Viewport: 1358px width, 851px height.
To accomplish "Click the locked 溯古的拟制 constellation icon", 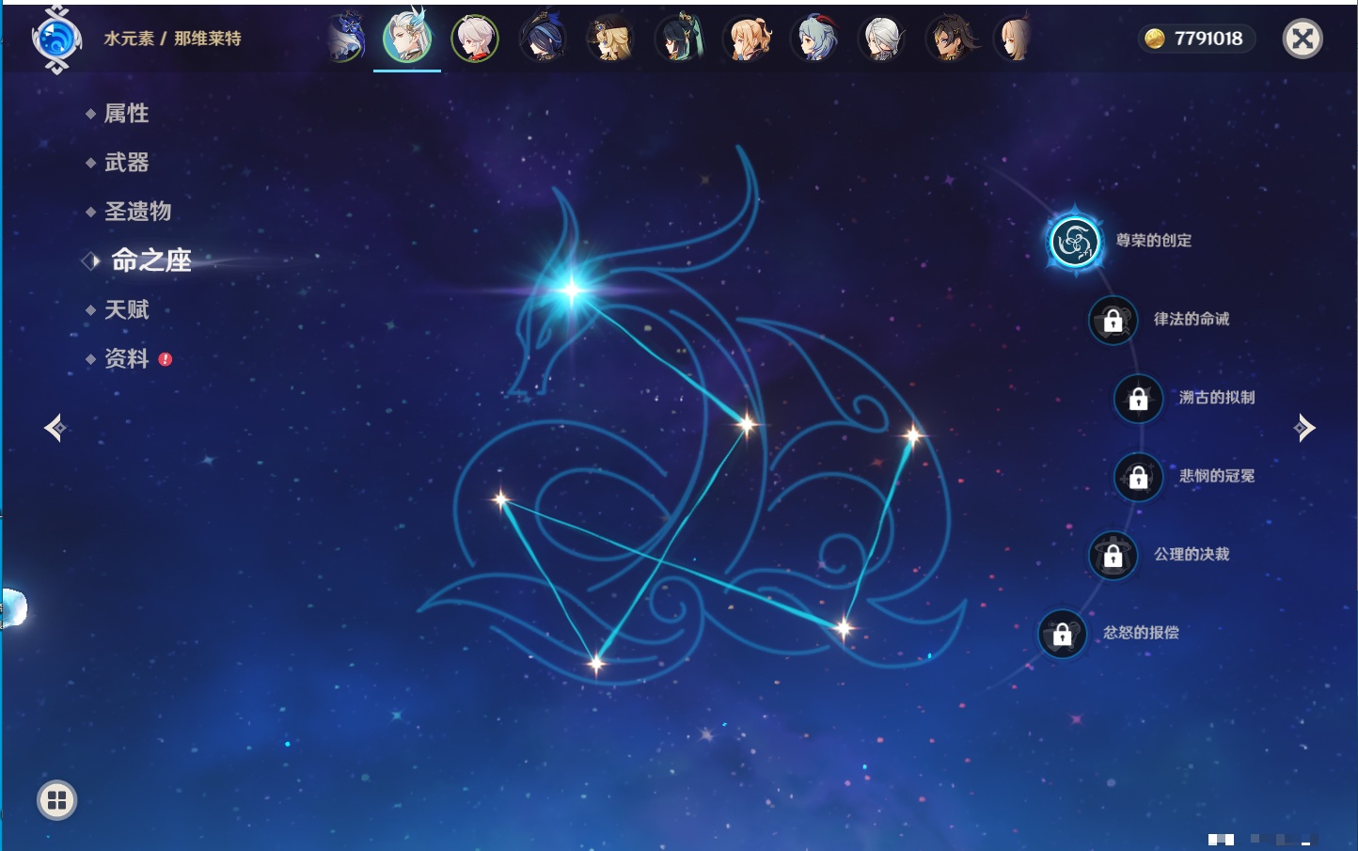I will pos(1138,399).
